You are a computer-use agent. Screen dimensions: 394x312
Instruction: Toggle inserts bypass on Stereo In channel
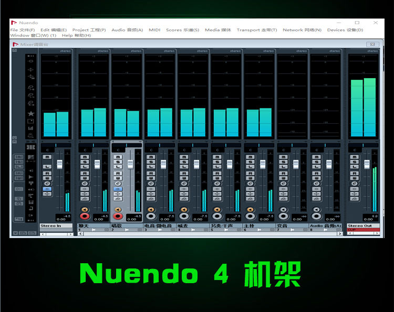47,189
